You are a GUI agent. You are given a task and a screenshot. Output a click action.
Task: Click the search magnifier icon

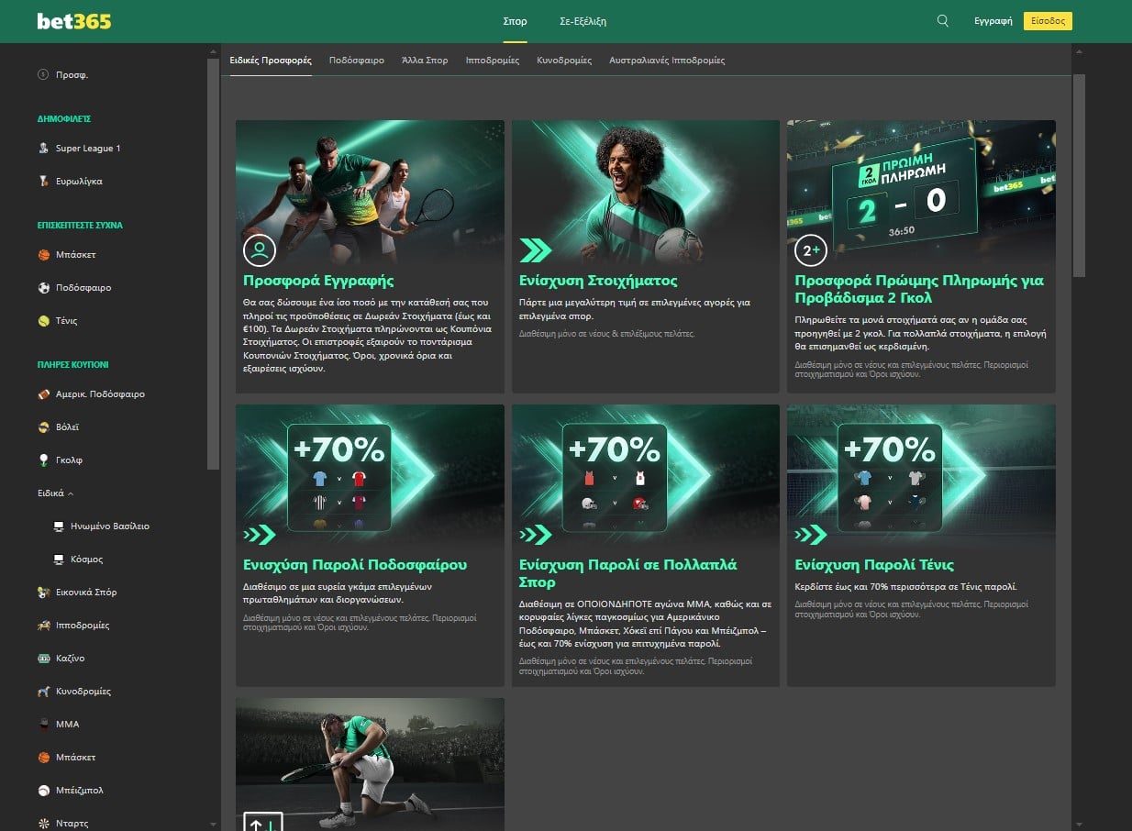point(942,21)
